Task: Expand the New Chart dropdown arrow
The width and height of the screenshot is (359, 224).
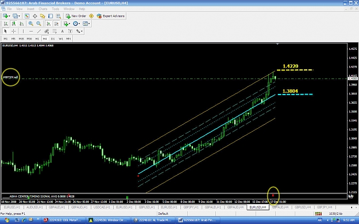Action: click(9, 16)
